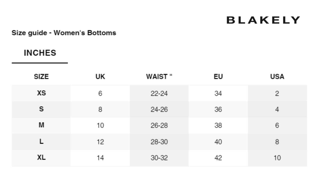The width and height of the screenshot is (320, 180).
Task: Click the WAIST column header
Action: tap(159, 76)
